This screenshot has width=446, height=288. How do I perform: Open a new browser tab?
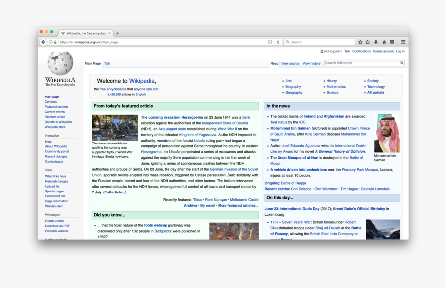tap(117, 33)
